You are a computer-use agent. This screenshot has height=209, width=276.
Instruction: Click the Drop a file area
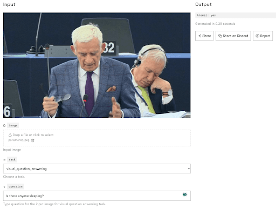tap(97, 138)
